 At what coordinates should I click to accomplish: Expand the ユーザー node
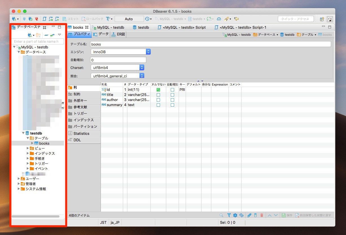coord(19,179)
